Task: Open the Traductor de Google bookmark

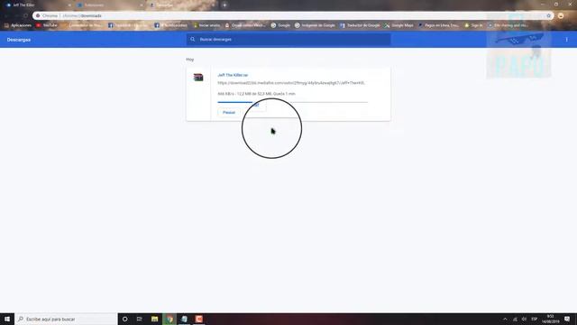Action: 360,25
